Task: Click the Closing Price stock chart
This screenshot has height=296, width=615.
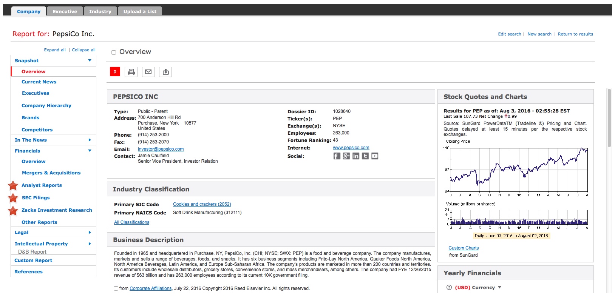Action: point(519,170)
